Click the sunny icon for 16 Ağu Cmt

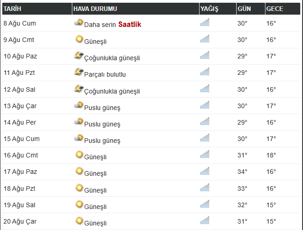[x=79, y=155]
